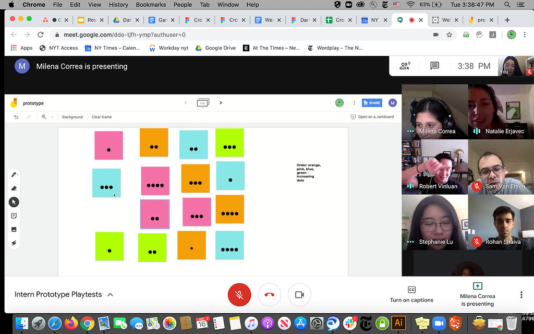Click the Chrome address bar URL
This screenshot has width=534, height=334.
(125, 35)
